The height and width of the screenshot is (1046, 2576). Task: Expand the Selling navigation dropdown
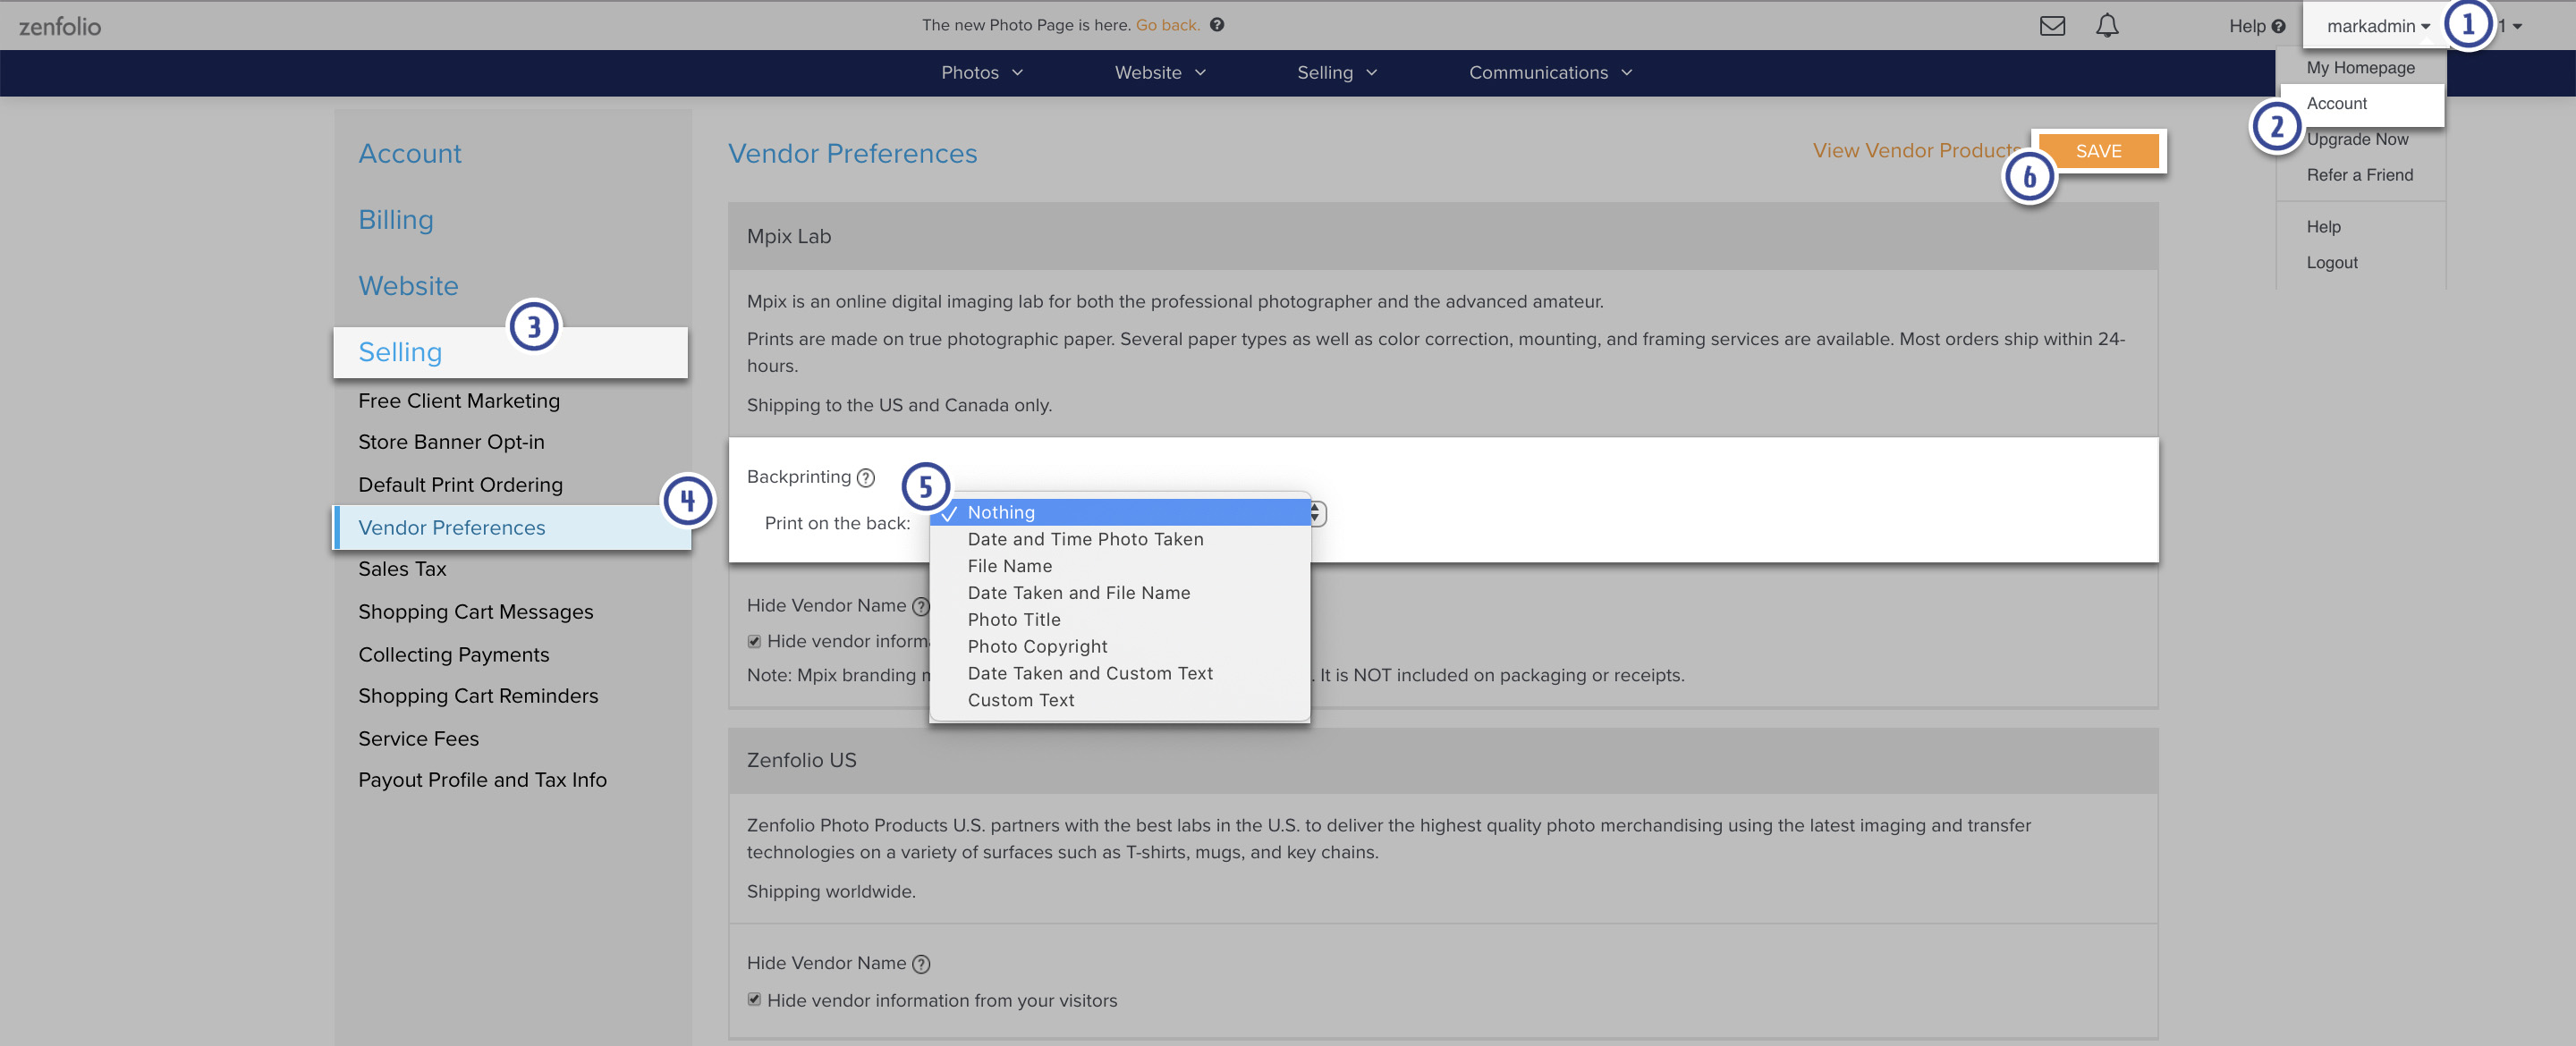(1337, 73)
